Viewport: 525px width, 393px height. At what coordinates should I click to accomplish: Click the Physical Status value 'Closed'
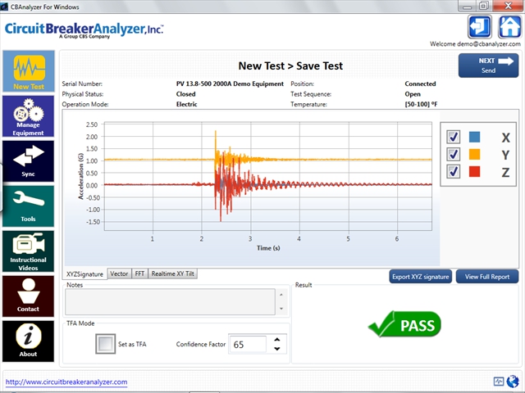(x=186, y=94)
